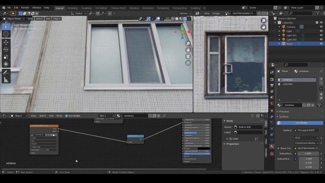Expand the Plane item in outliner
The image size is (325, 183).
pos(279,44)
